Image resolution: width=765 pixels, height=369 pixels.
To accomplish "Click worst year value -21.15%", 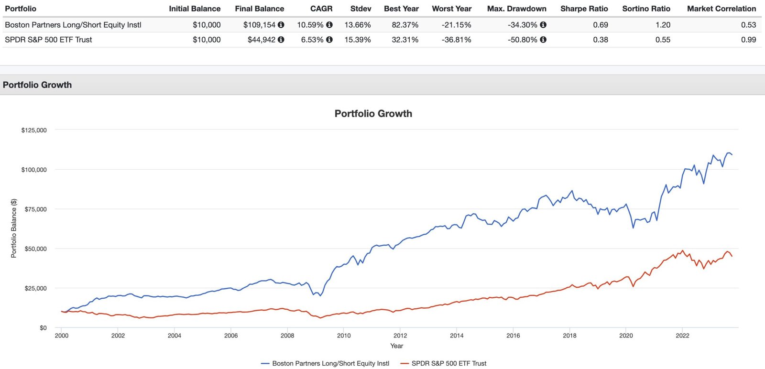I will [456, 25].
